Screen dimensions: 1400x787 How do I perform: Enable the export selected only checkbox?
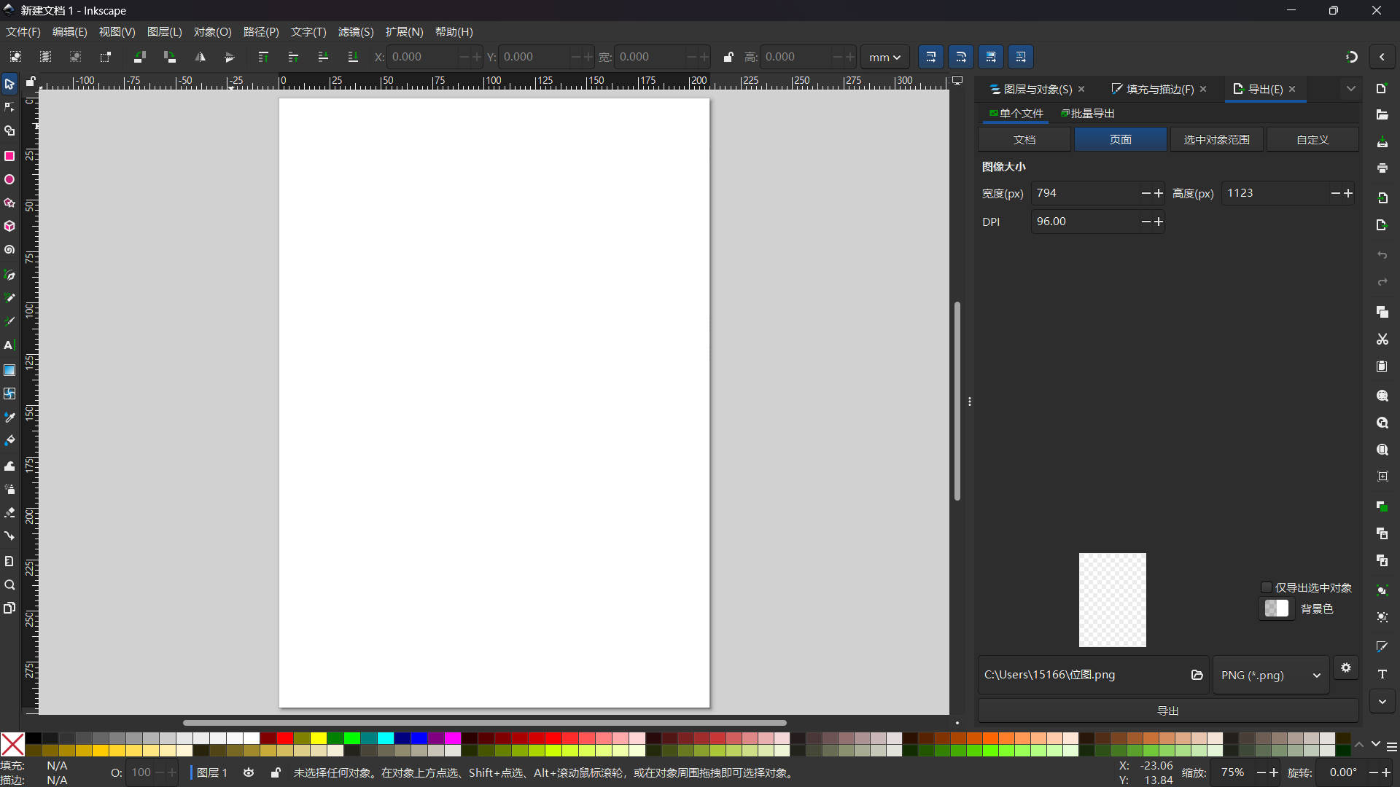(1267, 587)
